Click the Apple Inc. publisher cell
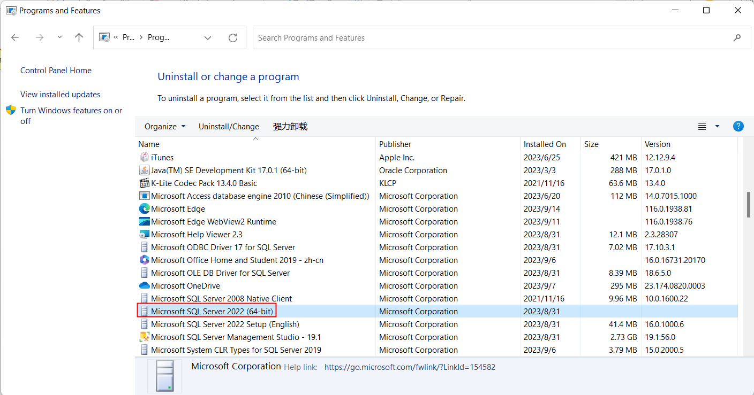 click(397, 158)
